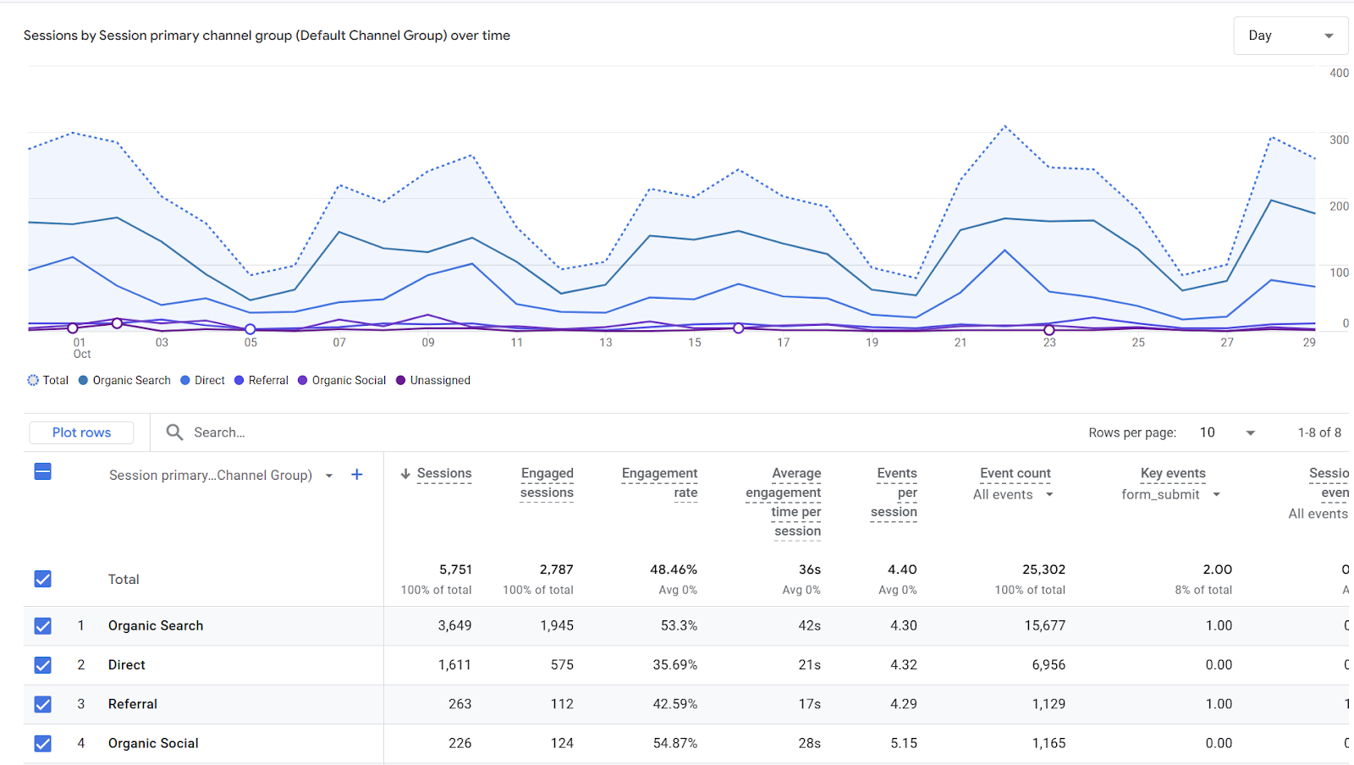Click the Key events column header

pos(1173,474)
